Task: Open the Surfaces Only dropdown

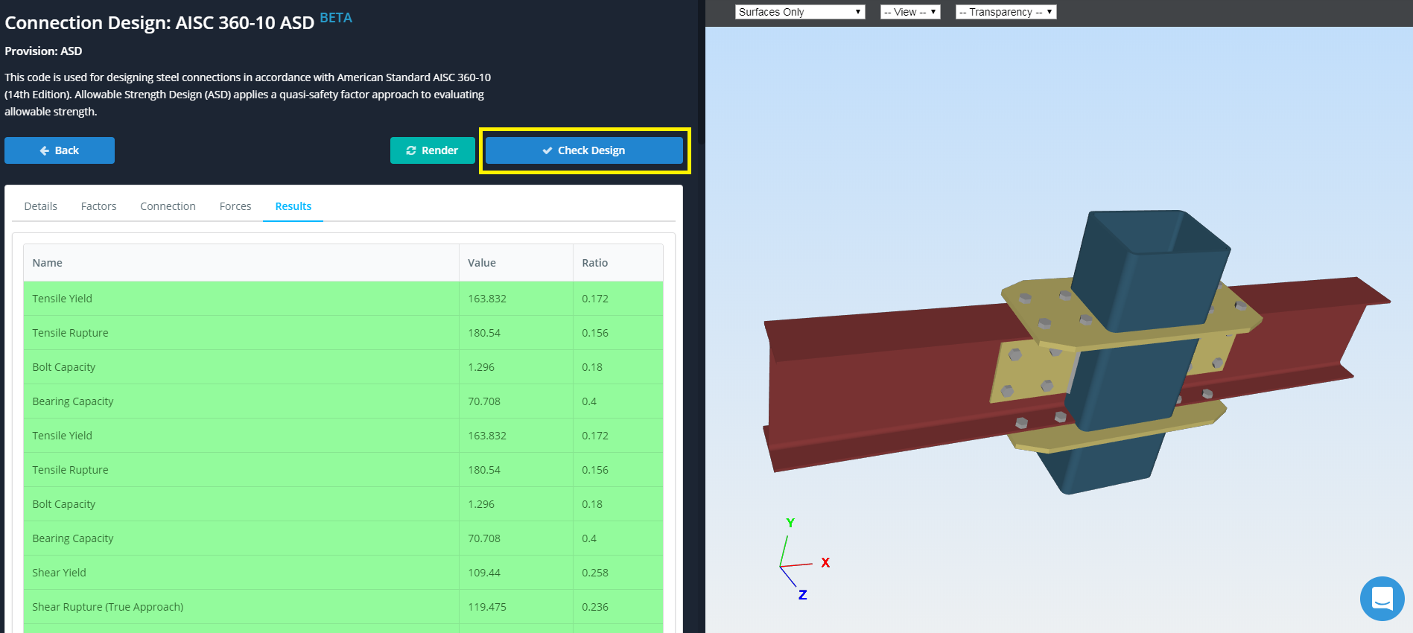Action: click(800, 12)
